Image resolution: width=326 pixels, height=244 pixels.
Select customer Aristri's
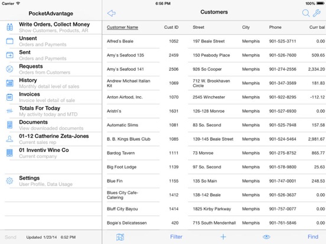(214, 111)
